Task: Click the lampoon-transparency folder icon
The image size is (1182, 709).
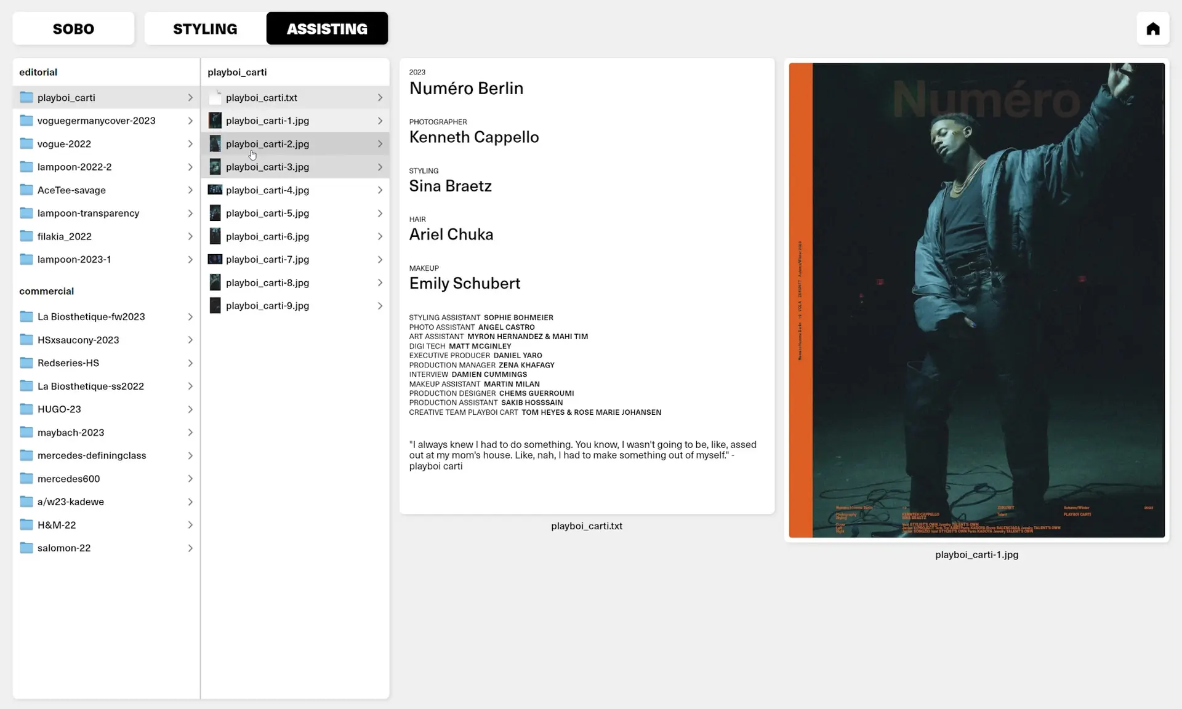Action: (26, 213)
